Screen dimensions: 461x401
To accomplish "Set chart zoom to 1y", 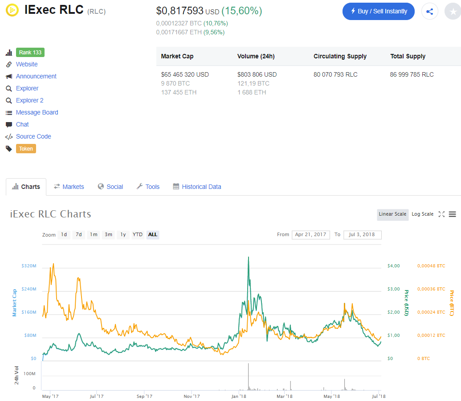I will click(123, 235).
